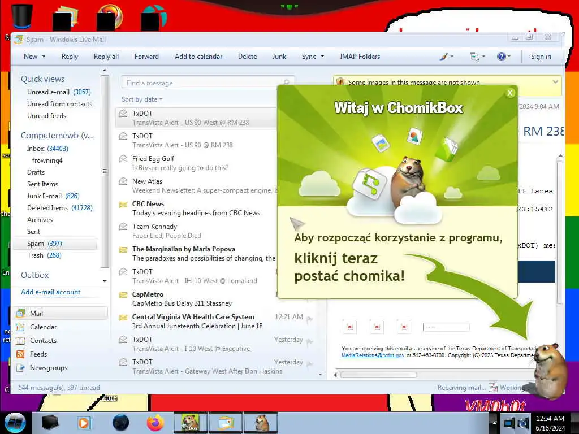The image size is (579, 434).
Task: Click the blue Help icon
Action: pos(501,57)
